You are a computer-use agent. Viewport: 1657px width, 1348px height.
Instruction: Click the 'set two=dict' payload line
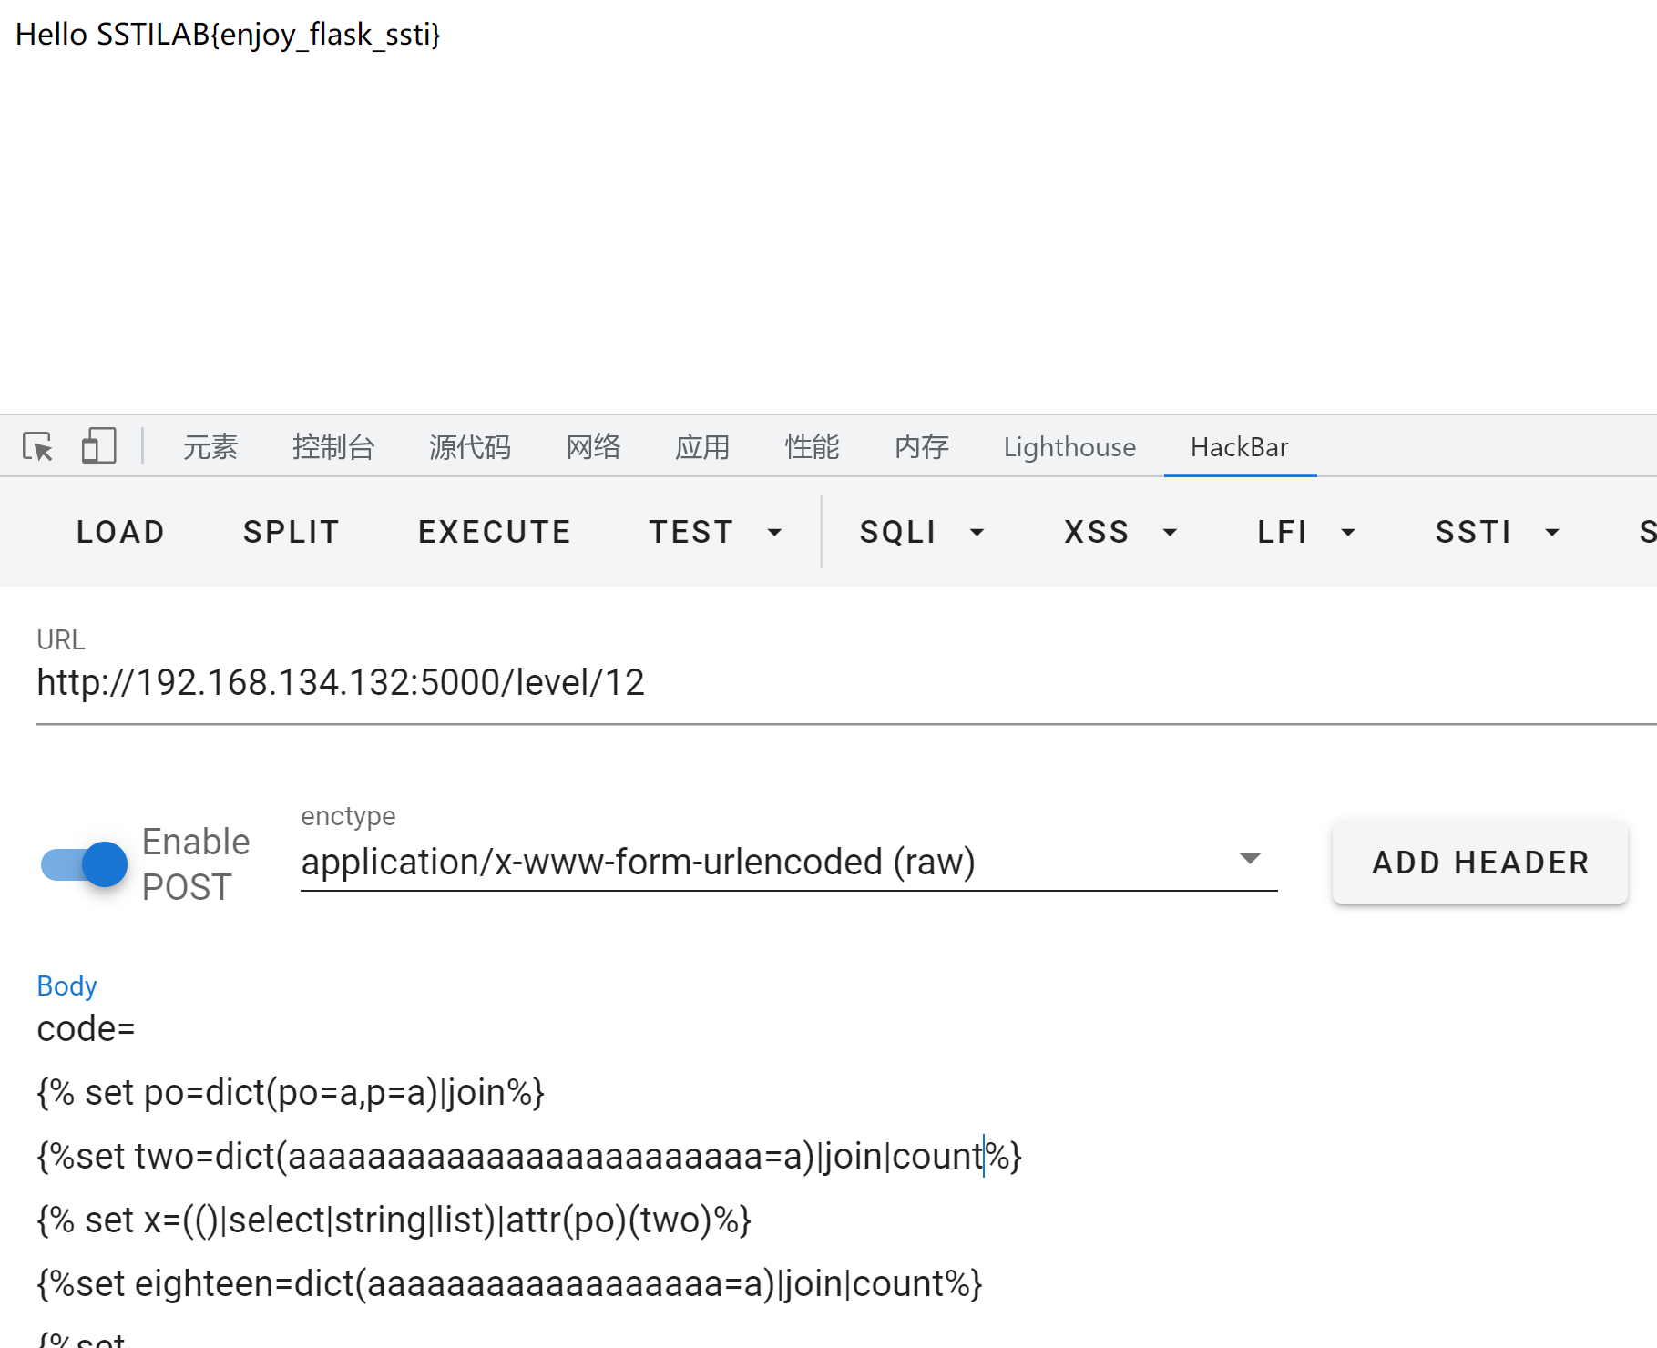pos(529,1157)
